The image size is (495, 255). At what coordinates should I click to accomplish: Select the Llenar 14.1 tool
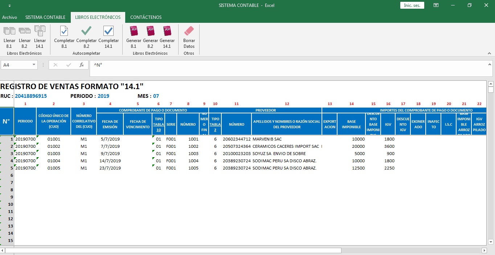40,36
